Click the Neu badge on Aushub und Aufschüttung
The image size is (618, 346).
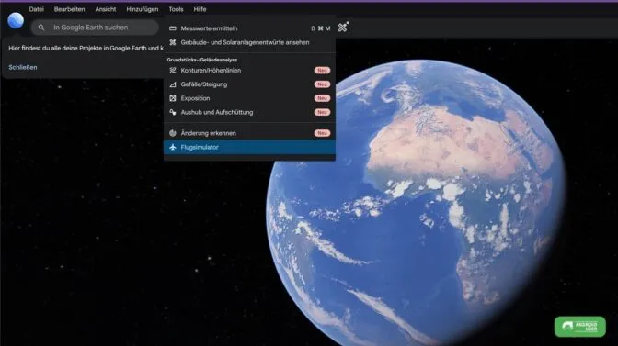(x=322, y=112)
